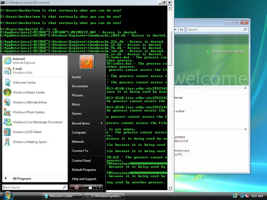
Task: Click the Welcome Center refresh arrows icon
Action: coord(181,30)
